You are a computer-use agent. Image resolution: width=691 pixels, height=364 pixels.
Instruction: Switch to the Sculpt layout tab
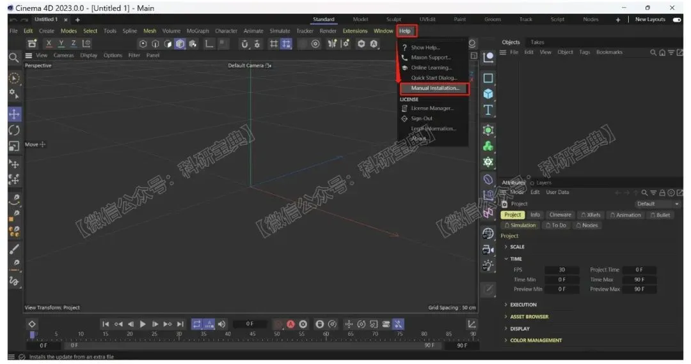point(393,19)
